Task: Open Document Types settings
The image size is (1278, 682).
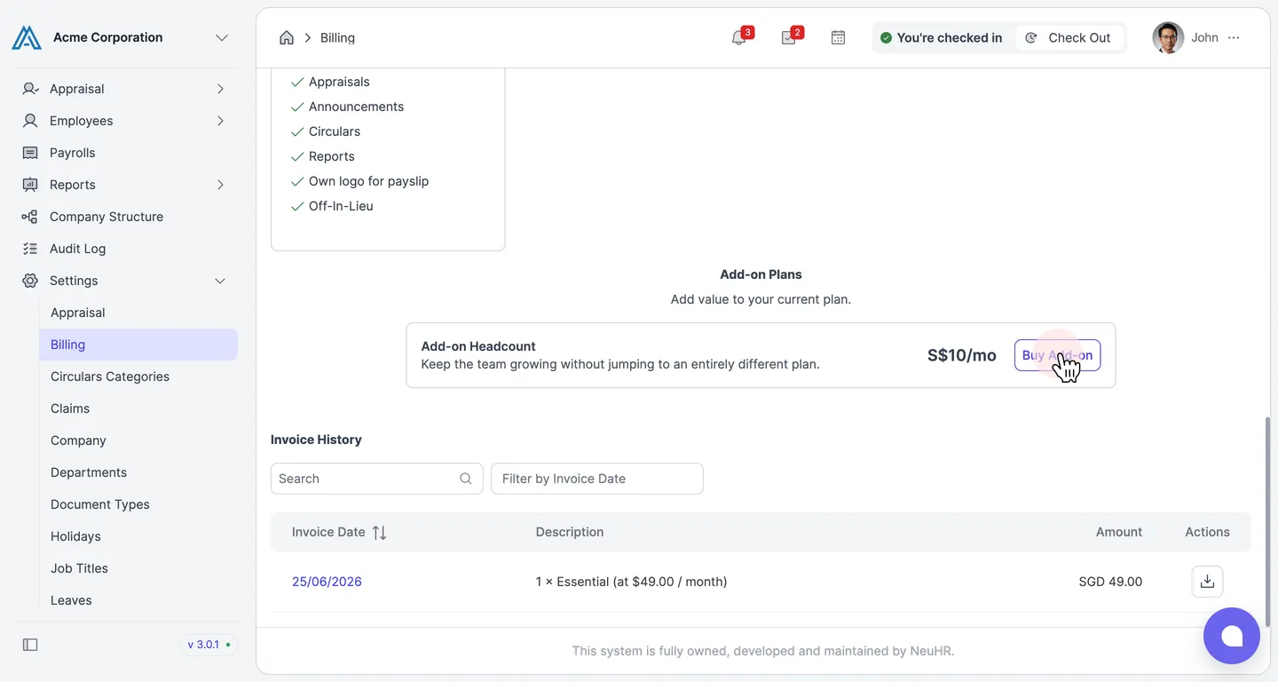Action: tap(138, 504)
